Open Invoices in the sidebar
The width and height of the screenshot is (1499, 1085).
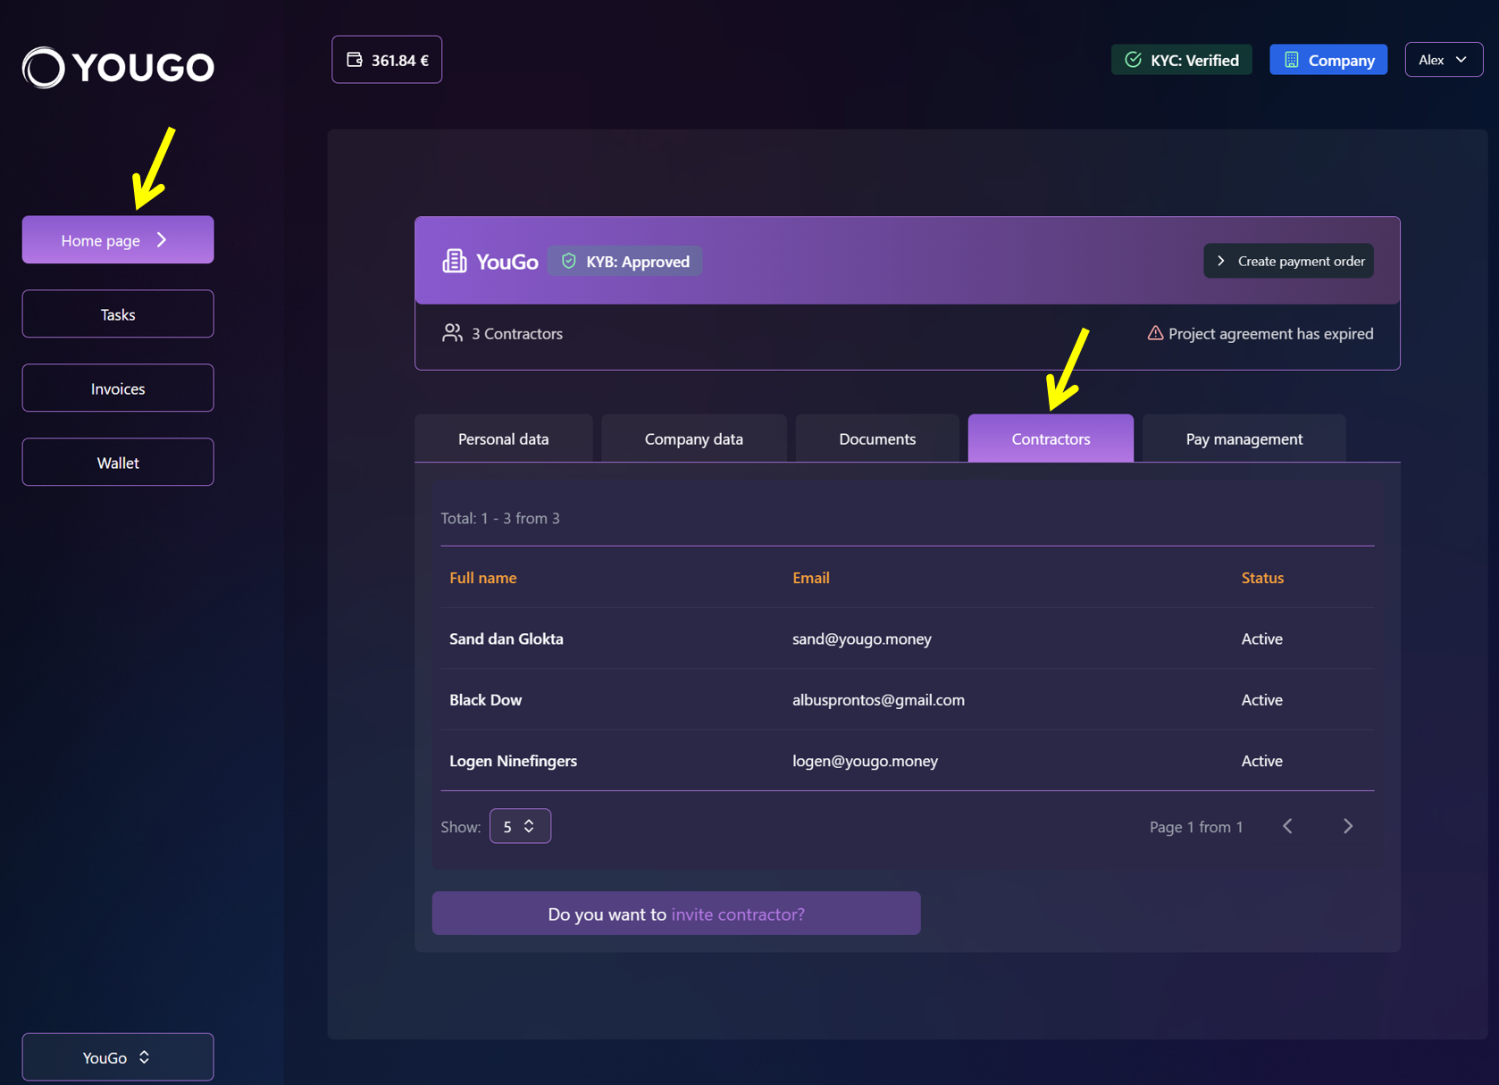pos(118,388)
